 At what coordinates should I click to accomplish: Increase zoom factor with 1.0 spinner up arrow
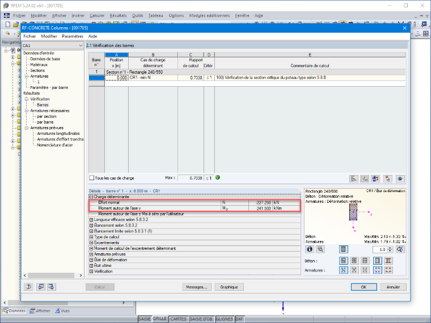coord(390,248)
